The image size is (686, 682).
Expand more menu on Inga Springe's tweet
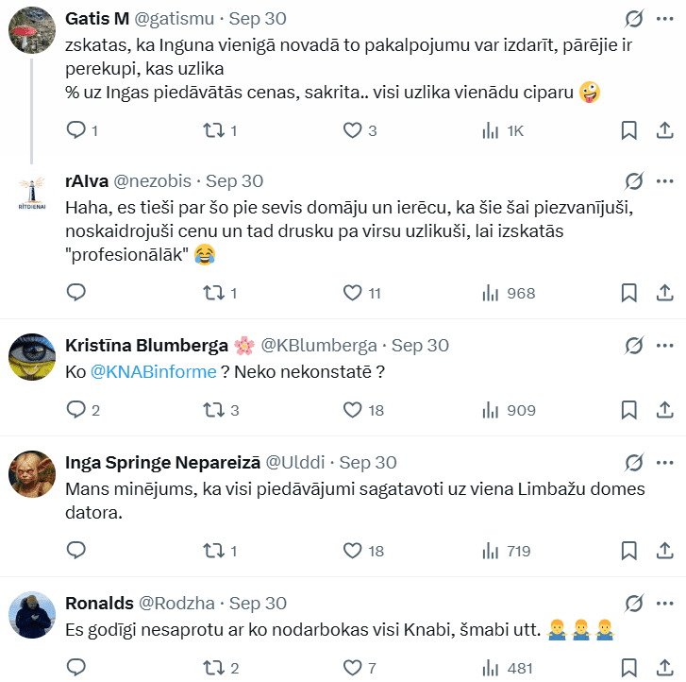(665, 463)
